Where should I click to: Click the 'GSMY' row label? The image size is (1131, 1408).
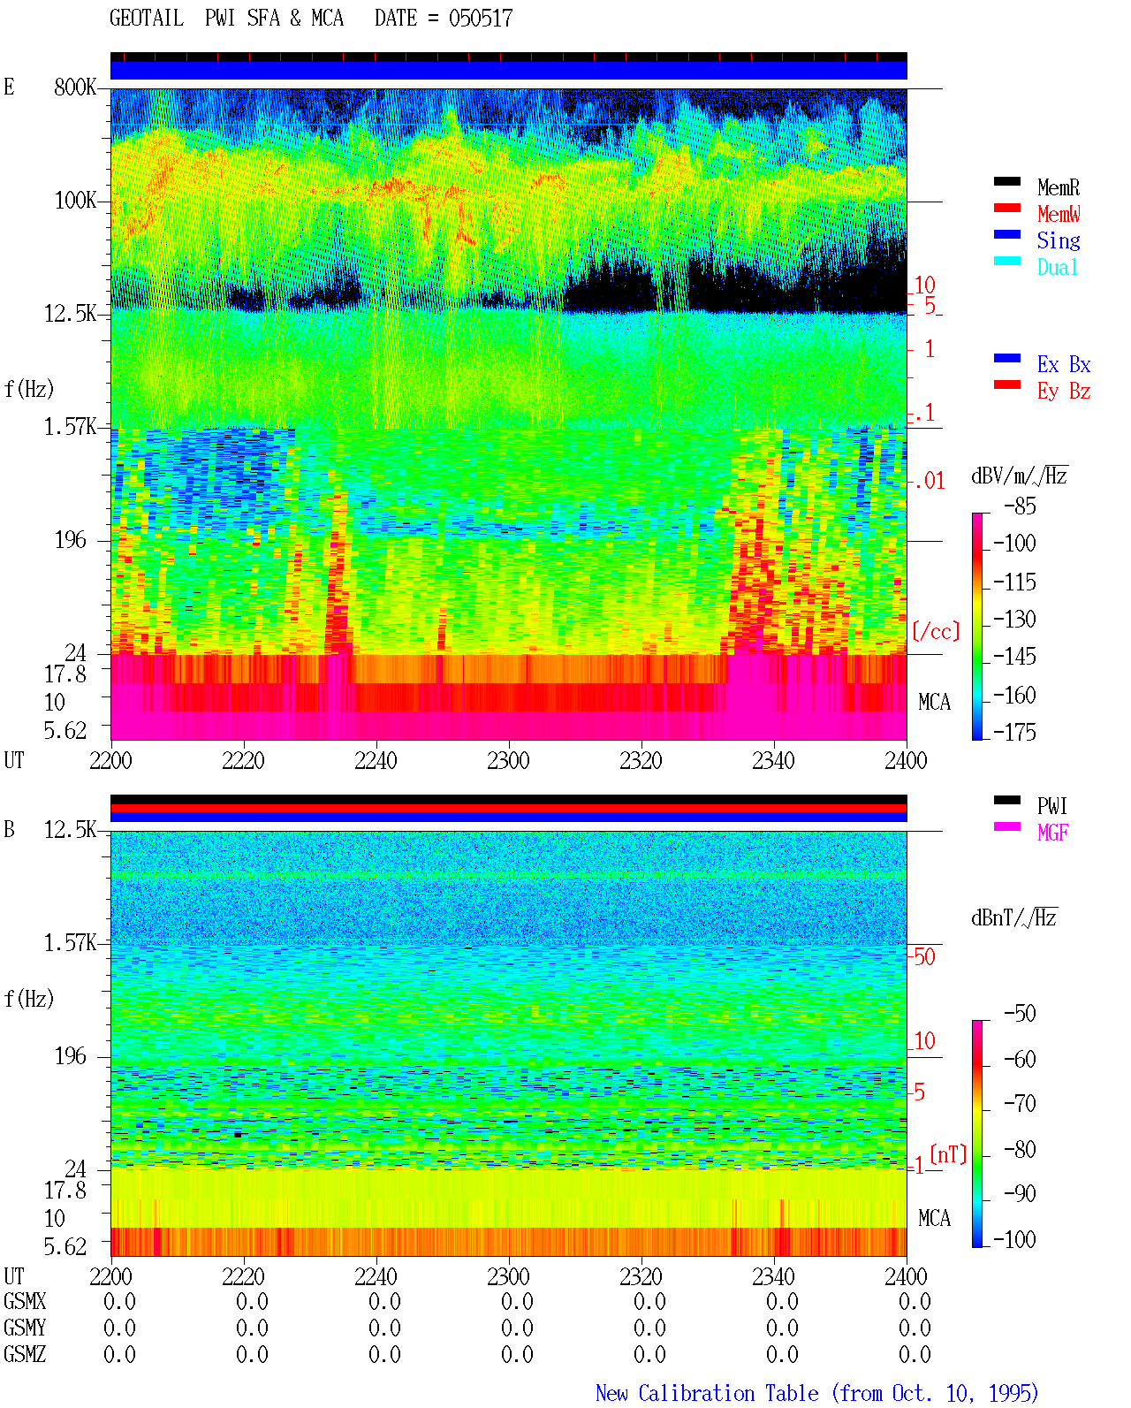[25, 1328]
